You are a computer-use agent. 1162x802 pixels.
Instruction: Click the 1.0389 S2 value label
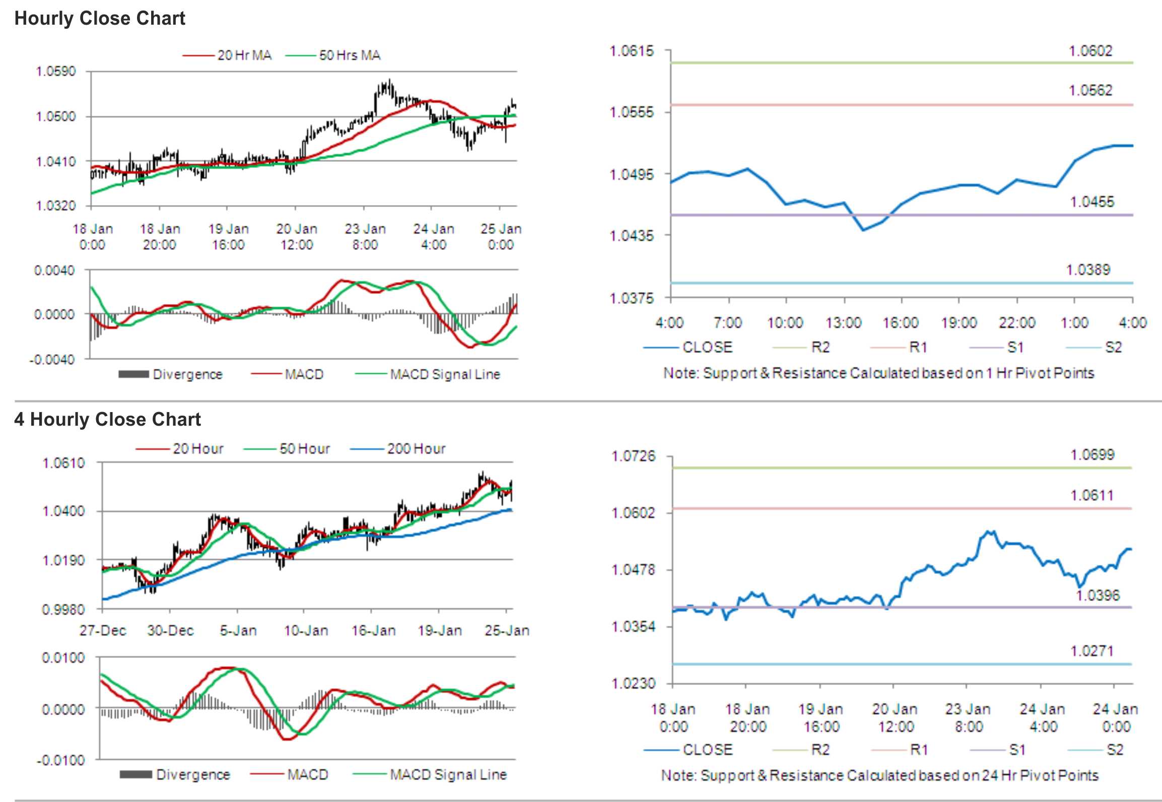pyautogui.click(x=1088, y=270)
